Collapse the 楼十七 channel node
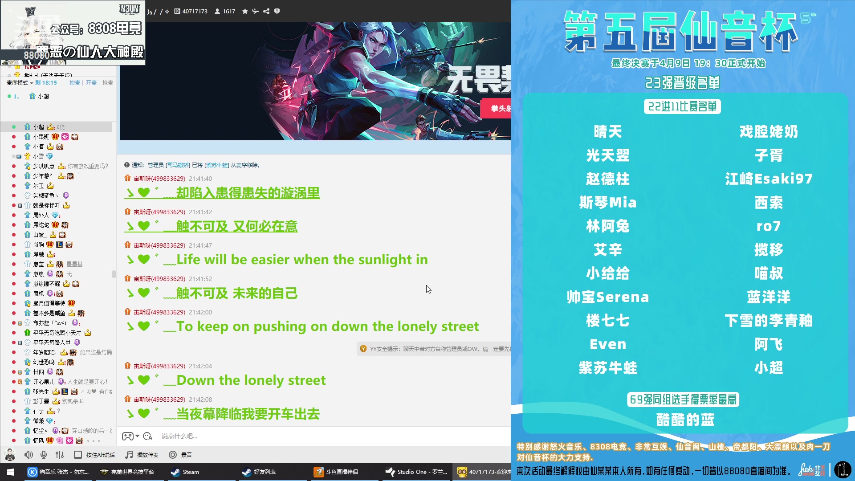 [9, 75]
